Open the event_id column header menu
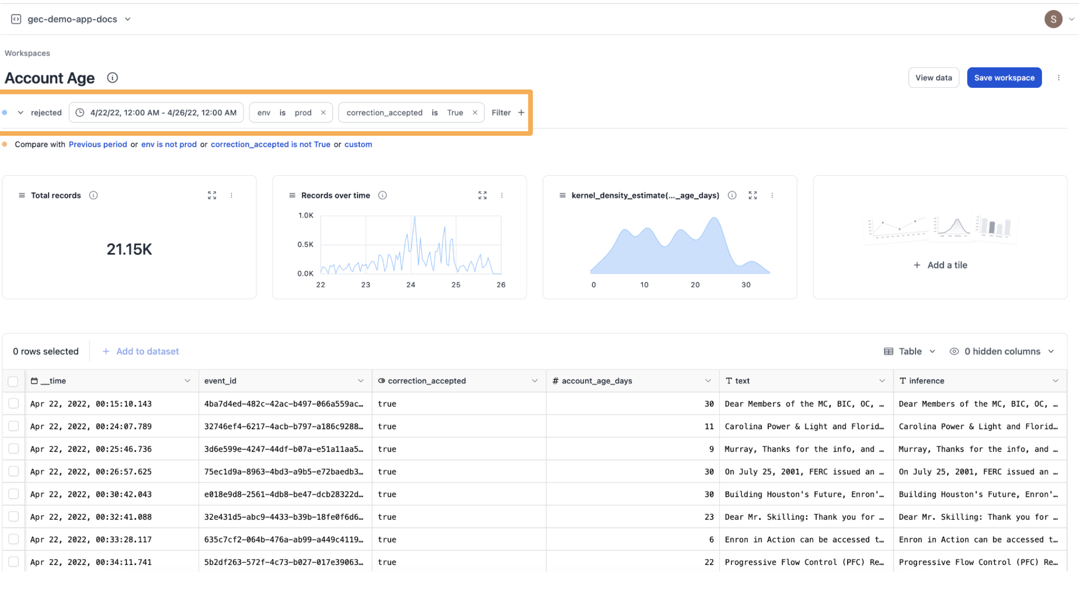1083x592 pixels. pos(361,381)
